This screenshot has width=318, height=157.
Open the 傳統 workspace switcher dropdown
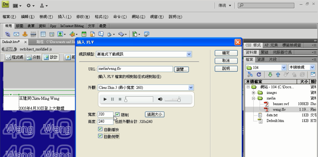(x=225, y=6)
